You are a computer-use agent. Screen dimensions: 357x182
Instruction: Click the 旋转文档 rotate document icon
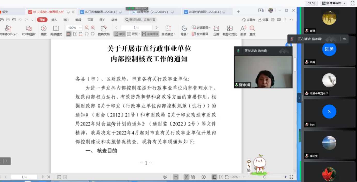coord(104,28)
